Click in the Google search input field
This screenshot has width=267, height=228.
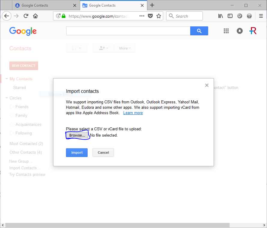pos(128,31)
